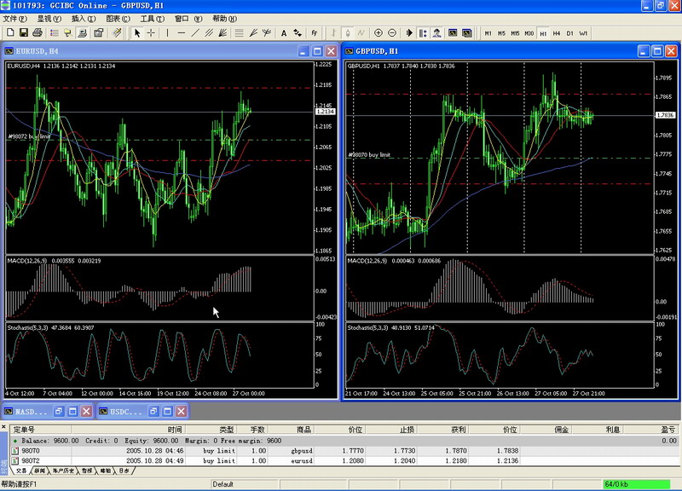Open the 文件 (File) menu

(x=14, y=18)
